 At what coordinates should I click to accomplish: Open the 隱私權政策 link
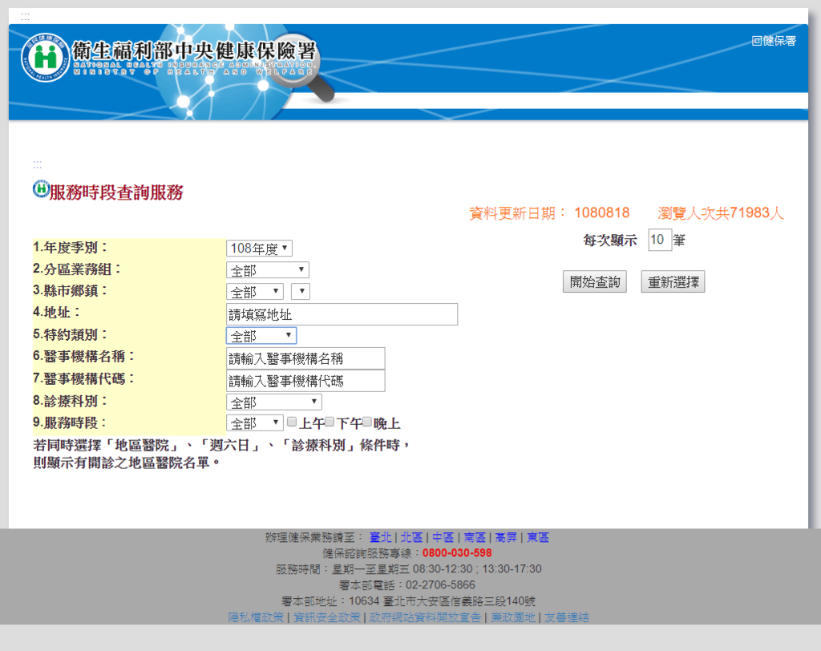pyautogui.click(x=256, y=617)
